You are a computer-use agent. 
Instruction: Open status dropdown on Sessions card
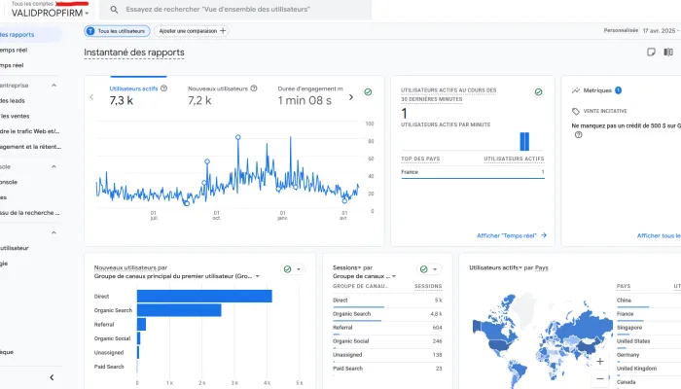point(429,269)
